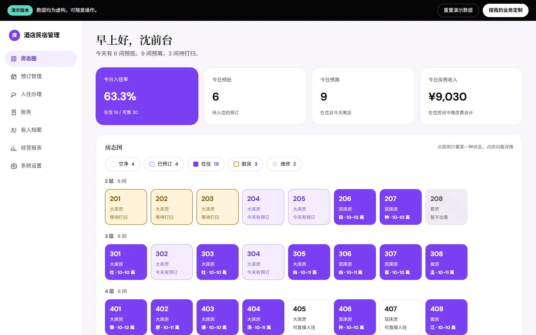Click the 入住办理 key icon

[14, 95]
